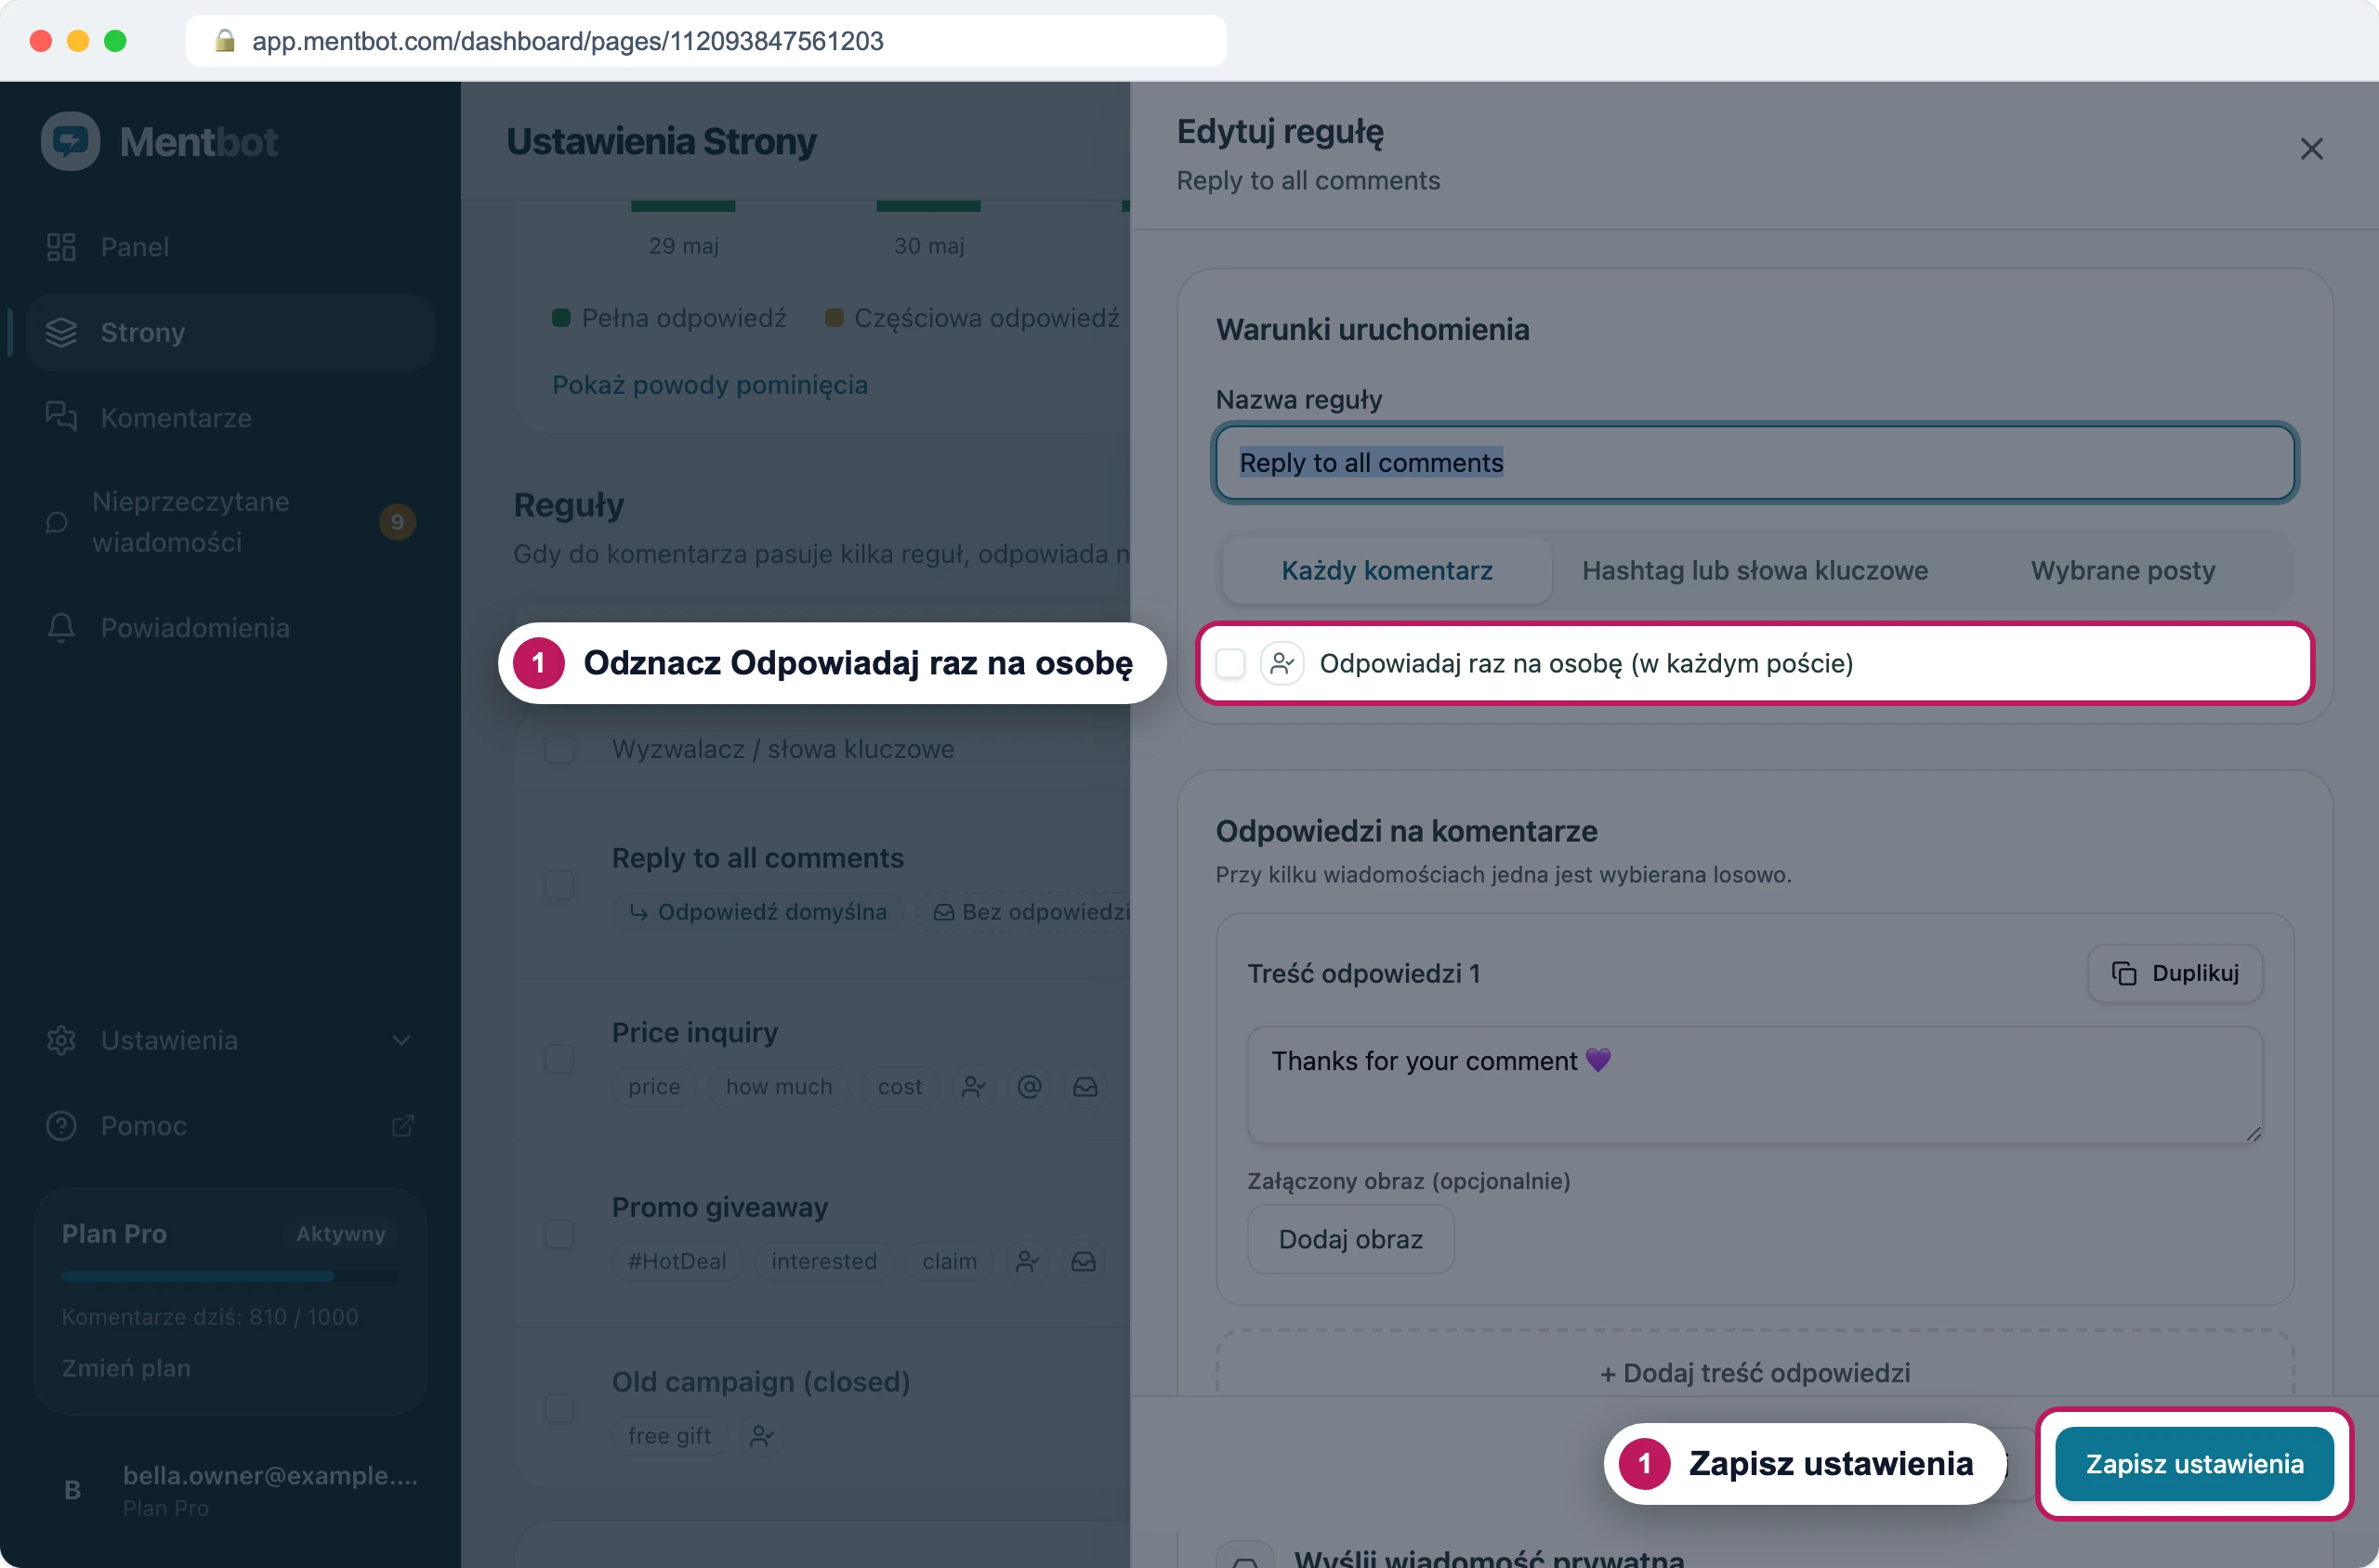The image size is (2379, 1568).
Task: Click the Duplikuj button
Action: click(2174, 973)
